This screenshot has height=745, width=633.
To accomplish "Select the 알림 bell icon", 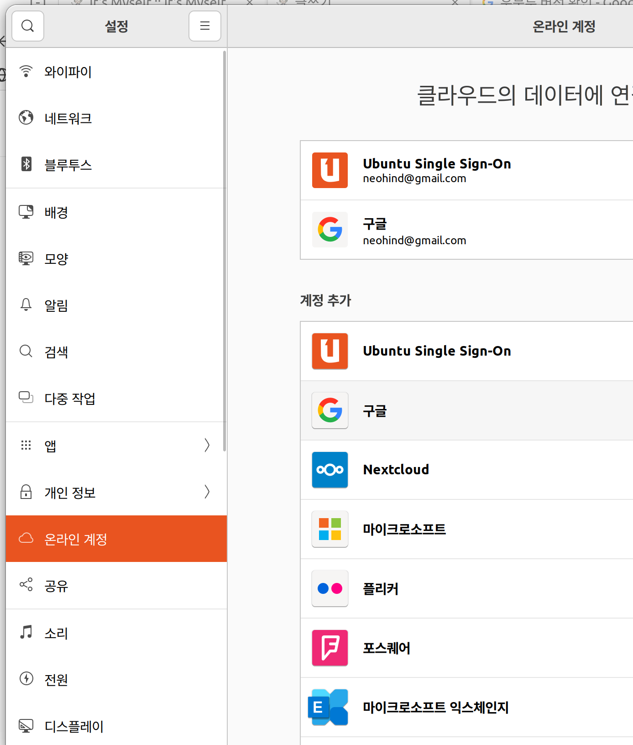I will pos(26,304).
